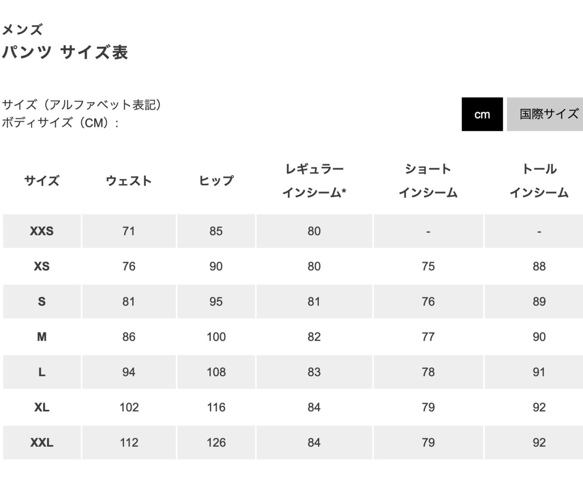This screenshot has height=491, width=583.
Task: Click the メンズ category label
Action: (22, 30)
